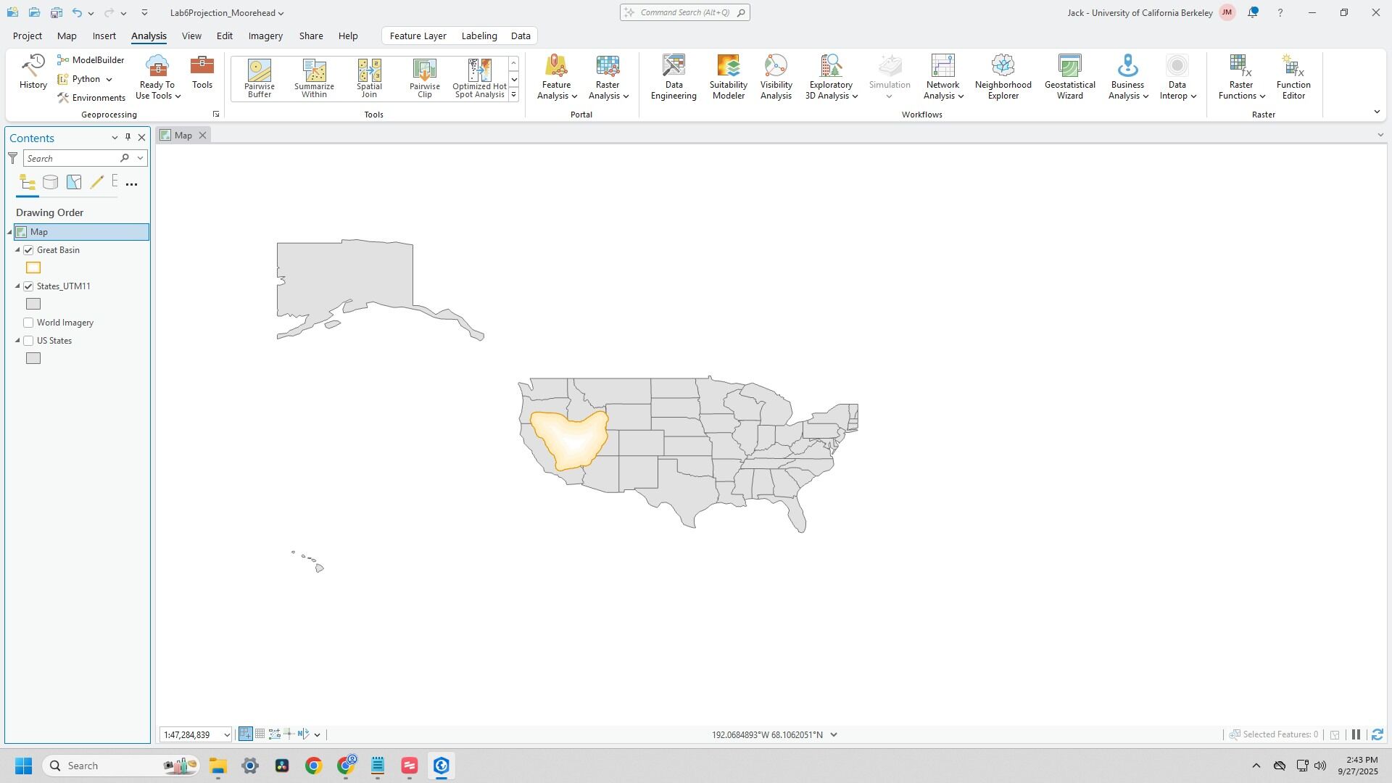Switch to the Imagery ribbon tab
This screenshot has width=1392, height=783.
click(x=265, y=36)
